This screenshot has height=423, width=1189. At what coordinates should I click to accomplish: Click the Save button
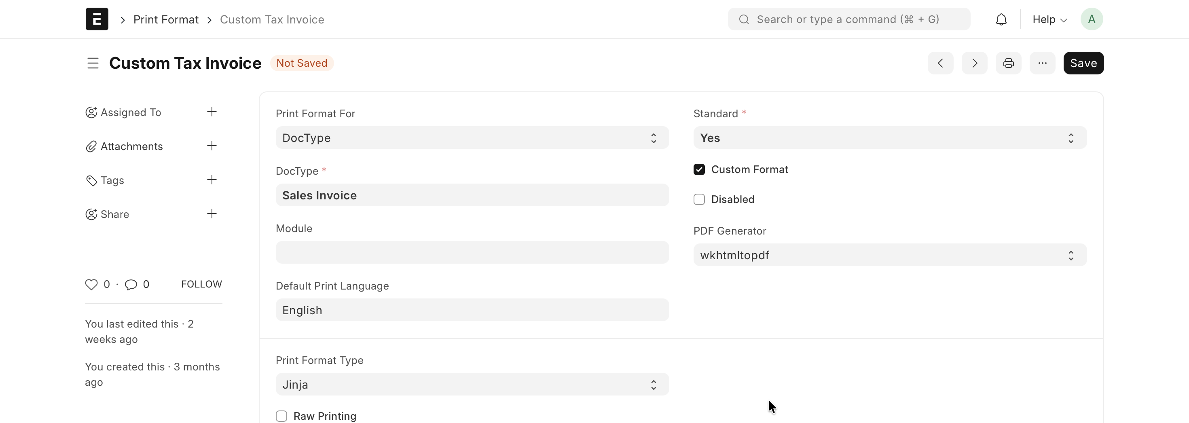coord(1083,63)
